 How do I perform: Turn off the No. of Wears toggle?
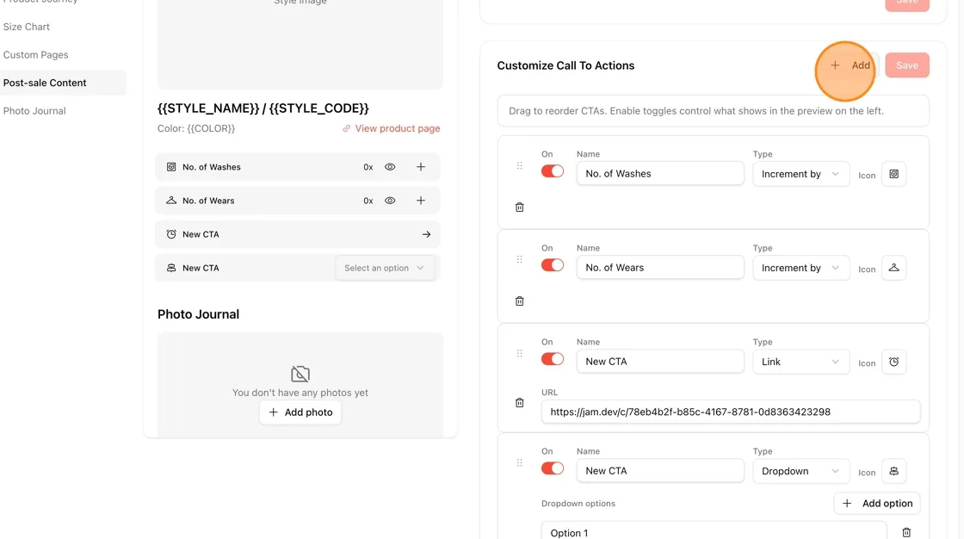point(552,265)
